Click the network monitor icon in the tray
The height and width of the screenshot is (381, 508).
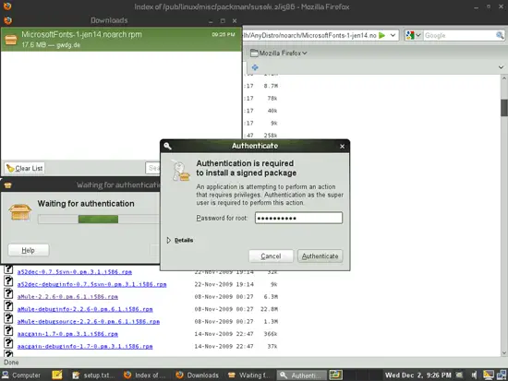coord(501,375)
